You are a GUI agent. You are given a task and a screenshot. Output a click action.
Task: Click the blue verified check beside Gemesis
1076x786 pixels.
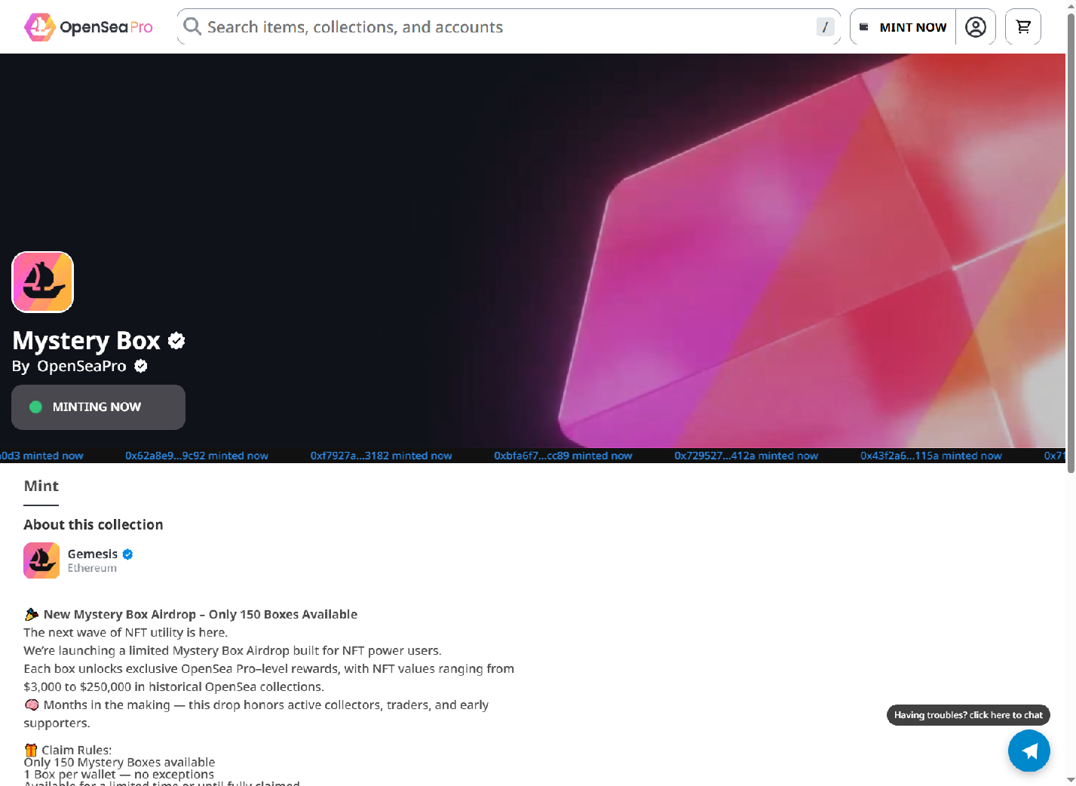pyautogui.click(x=128, y=554)
